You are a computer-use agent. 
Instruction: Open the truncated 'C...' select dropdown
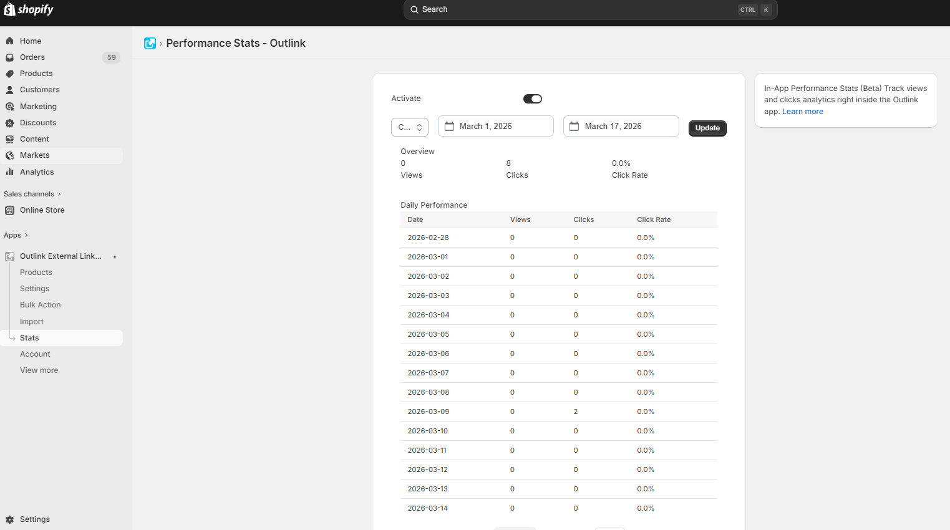pos(410,127)
